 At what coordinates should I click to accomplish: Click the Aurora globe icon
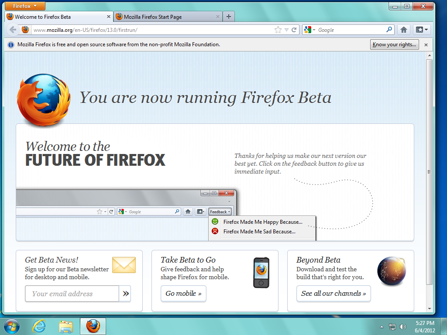tap(392, 271)
